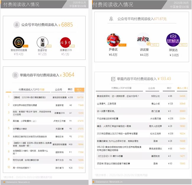
Task: Open the black round avatar ranked NO.1 at ¥19.4万
Action: pos(19,42)
